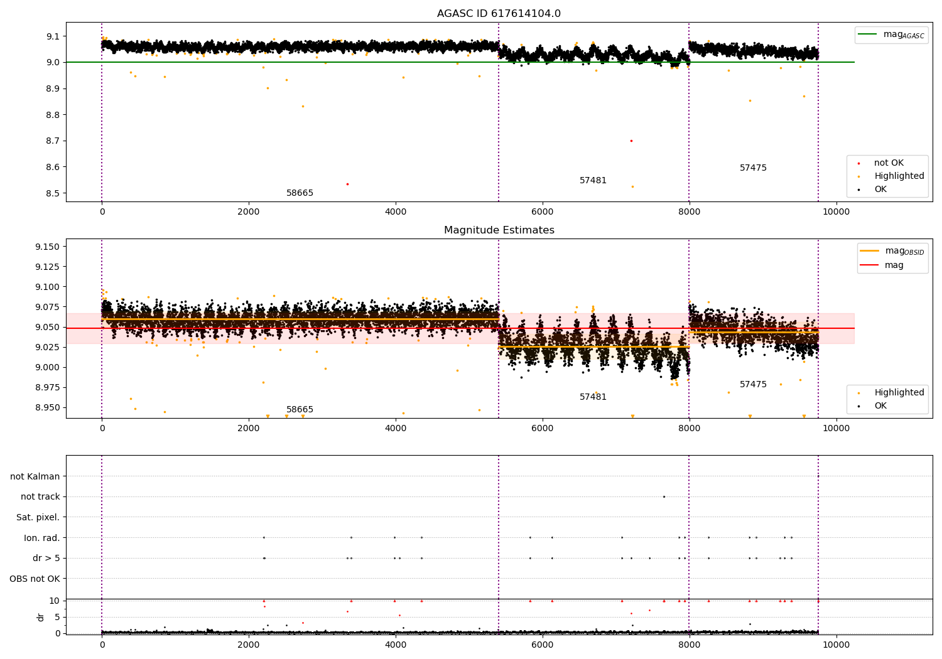Click the 'Magnitude Estimates' subplot title
Image resolution: width=942 pixels, height=659 pixels.
[x=499, y=230]
